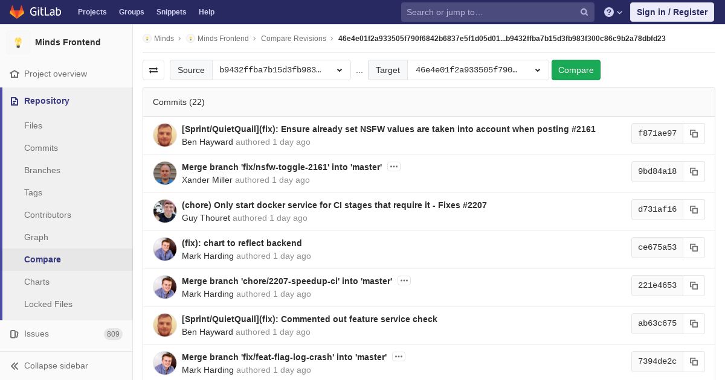The height and width of the screenshot is (380, 725).
Task: Open the Source revision dropdown
Action: point(282,70)
